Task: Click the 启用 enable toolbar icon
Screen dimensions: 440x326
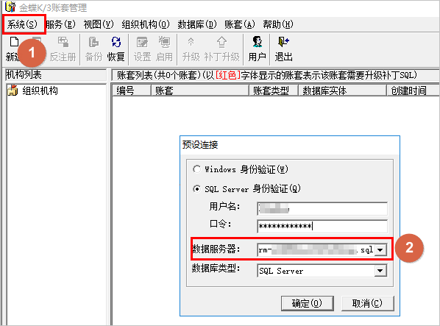Action: point(164,49)
